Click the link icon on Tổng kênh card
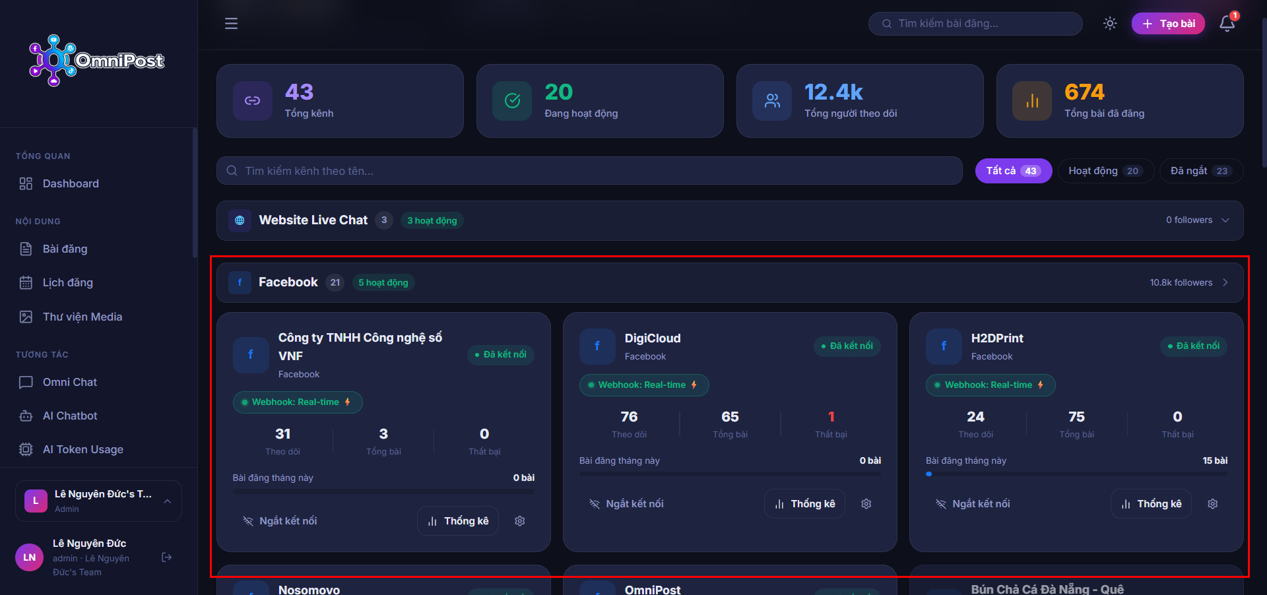1267x595 pixels. tap(253, 101)
